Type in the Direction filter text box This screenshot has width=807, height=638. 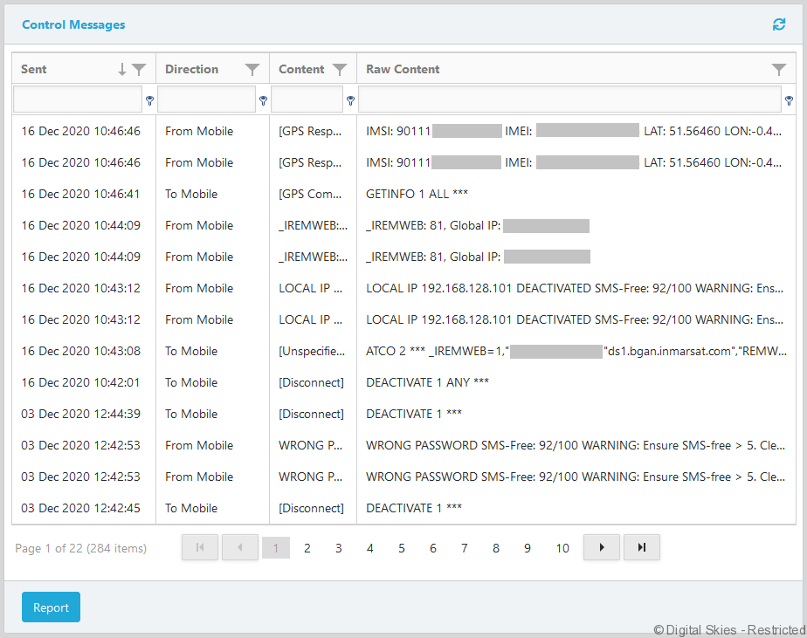(206, 99)
